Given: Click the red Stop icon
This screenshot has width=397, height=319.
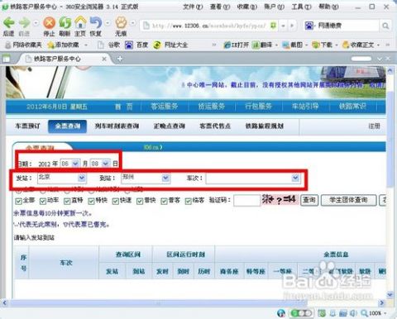Looking at the screenshot, I should point(49,22).
